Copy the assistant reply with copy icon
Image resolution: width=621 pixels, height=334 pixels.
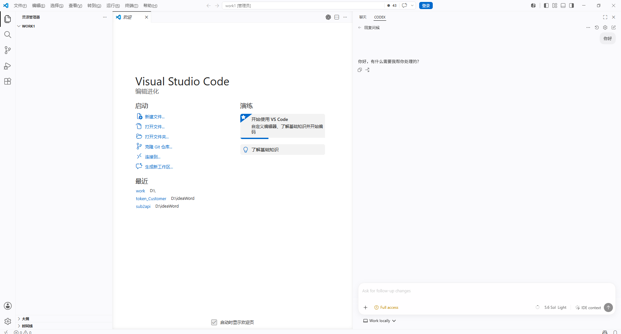360,70
